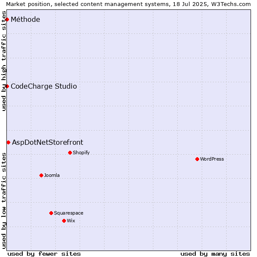Click the red CodeCharge Studio data point

tap(7, 87)
